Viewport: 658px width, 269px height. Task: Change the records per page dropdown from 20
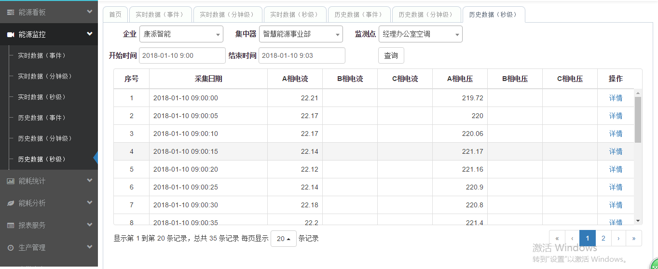coord(283,239)
